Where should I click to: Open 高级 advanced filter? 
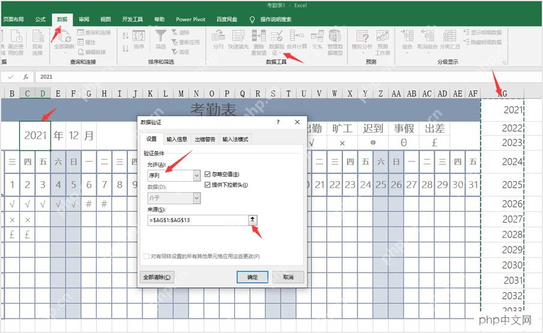tap(180, 52)
